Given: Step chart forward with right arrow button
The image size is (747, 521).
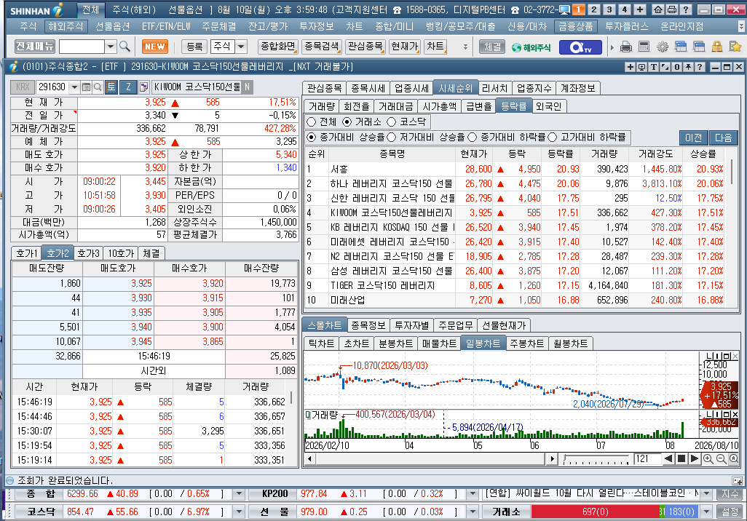Looking at the screenshot, I should coord(694,458).
